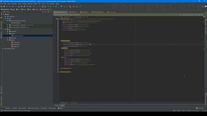Select activity_main.xml in project tree
The height and width of the screenshot is (116, 207).
[x=18, y=36]
